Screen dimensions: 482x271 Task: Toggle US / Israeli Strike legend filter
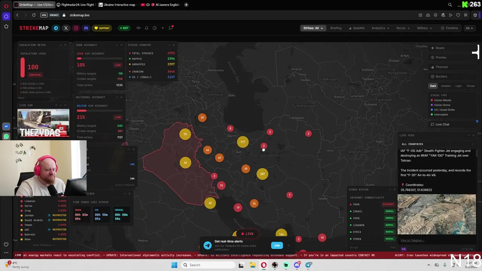[443, 110]
